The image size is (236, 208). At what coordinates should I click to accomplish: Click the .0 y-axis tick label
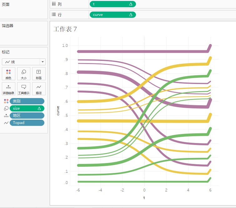[x=66, y=183]
